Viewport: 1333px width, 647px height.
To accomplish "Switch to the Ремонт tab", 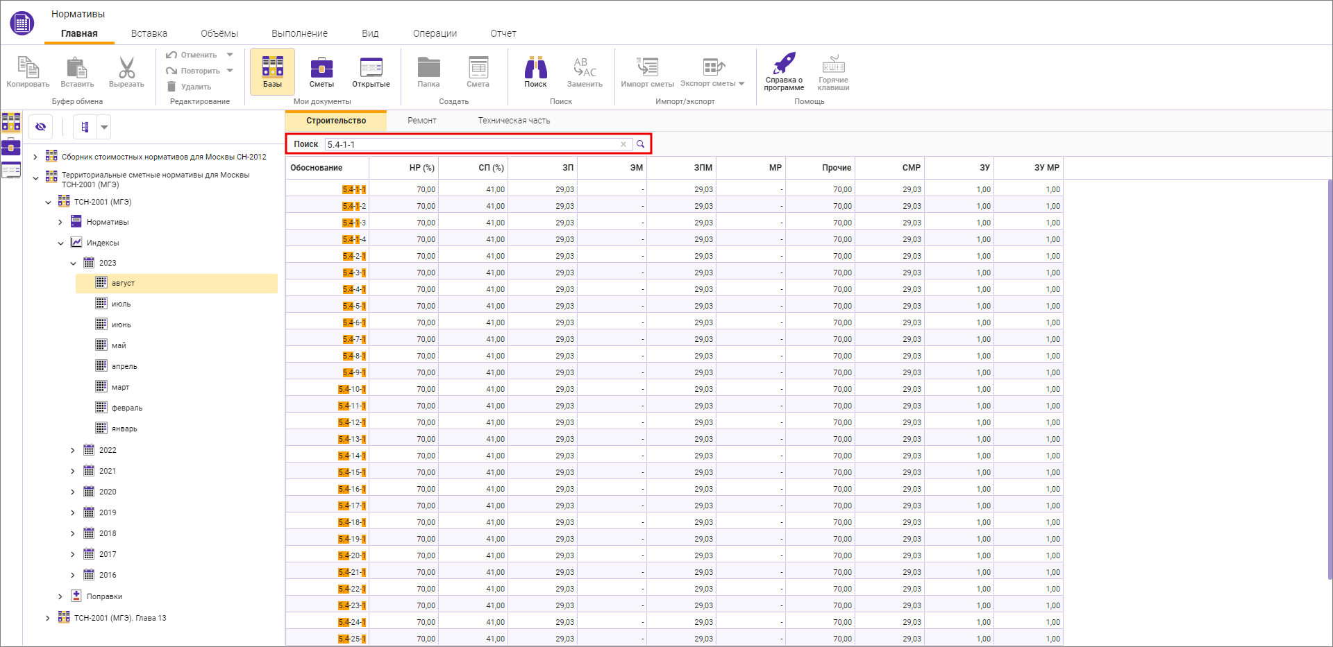I will 421,121.
